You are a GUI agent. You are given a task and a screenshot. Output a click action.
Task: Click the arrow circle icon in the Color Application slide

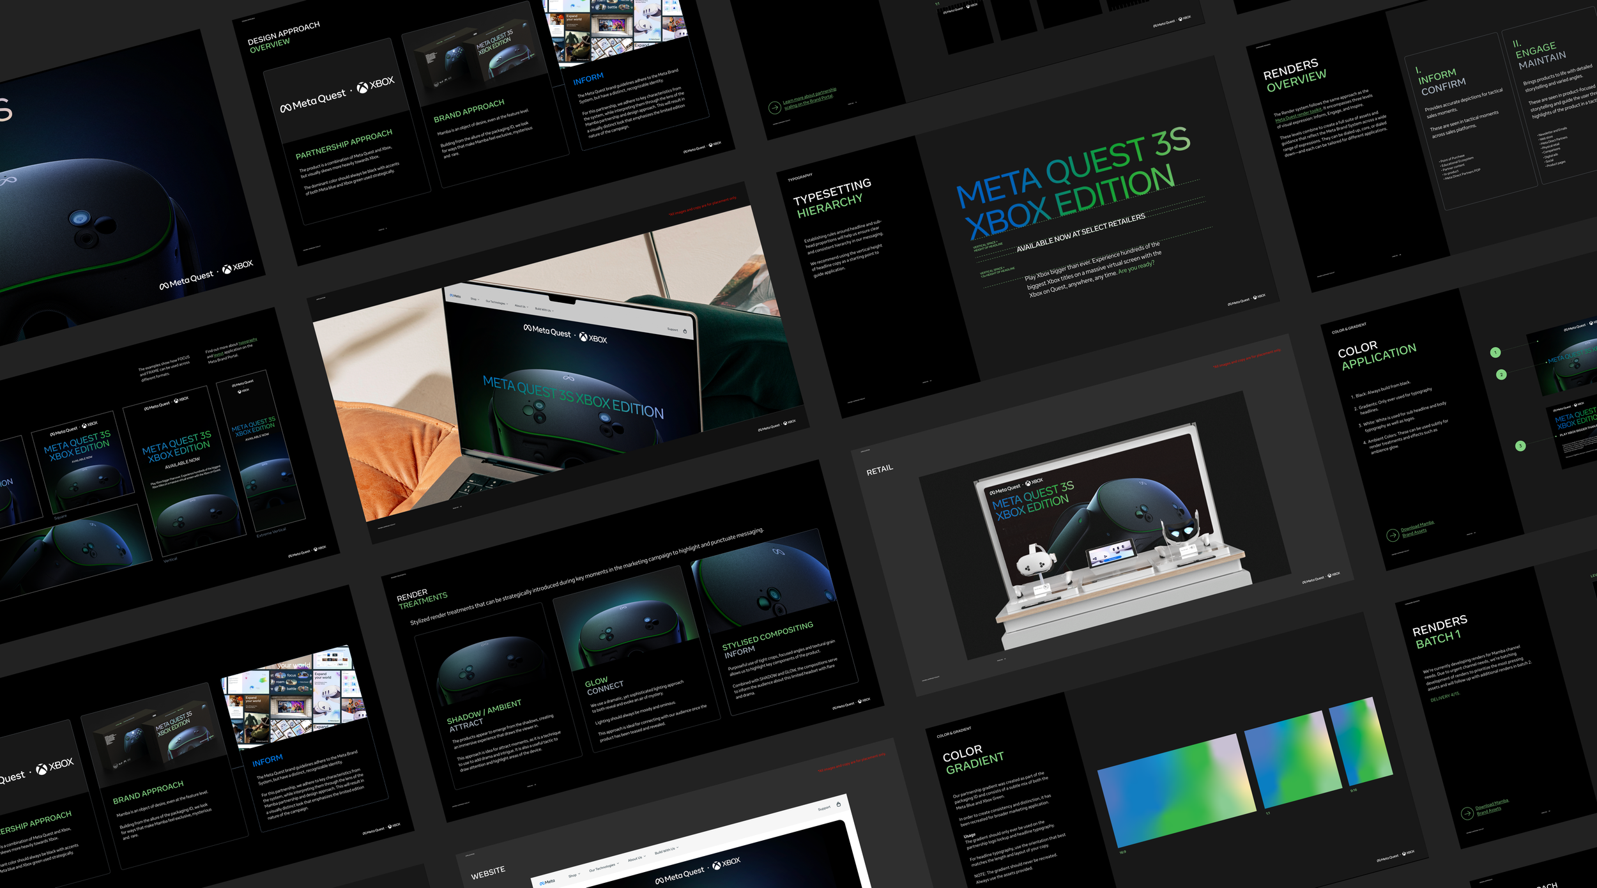pos(1392,535)
